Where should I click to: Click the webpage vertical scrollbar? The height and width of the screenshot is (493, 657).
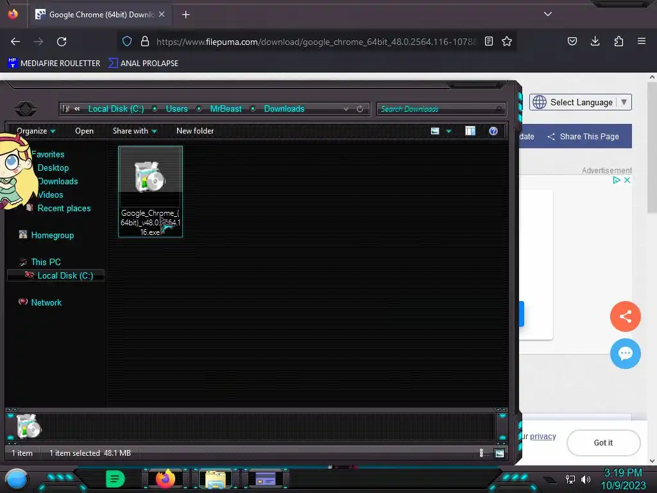[652, 147]
